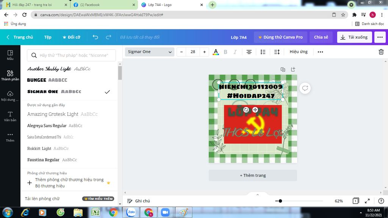Click the rotate handle on text

[x=246, y=110]
